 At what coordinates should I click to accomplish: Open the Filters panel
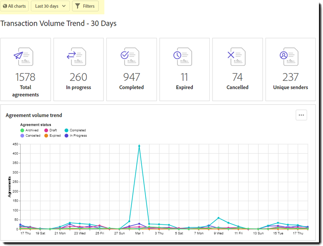[x=85, y=6]
